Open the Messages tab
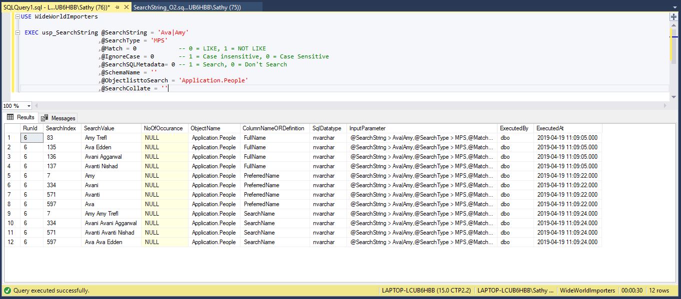Screen dimensions: 681x299 [58, 118]
